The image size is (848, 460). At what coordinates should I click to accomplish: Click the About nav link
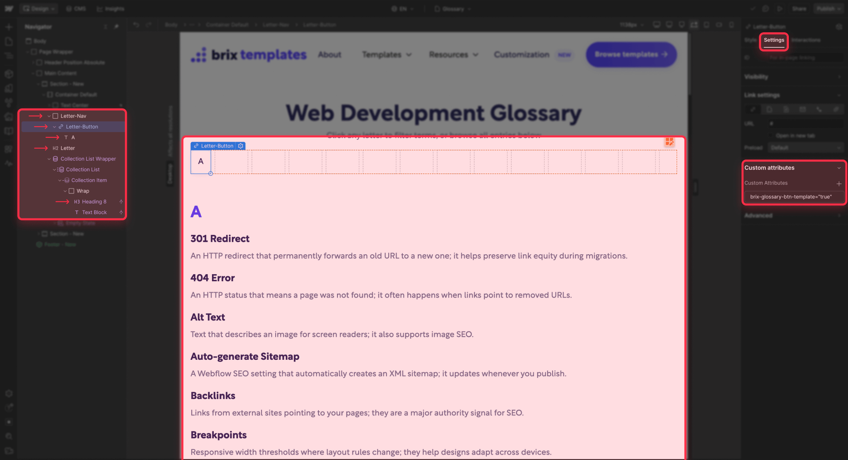[329, 55]
